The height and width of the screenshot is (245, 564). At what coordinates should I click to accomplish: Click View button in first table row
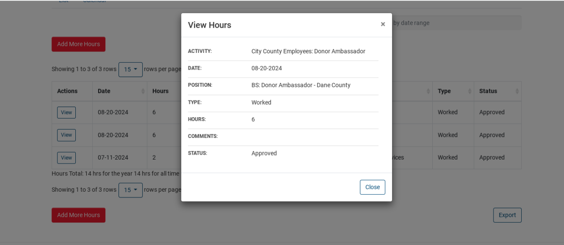(67, 112)
